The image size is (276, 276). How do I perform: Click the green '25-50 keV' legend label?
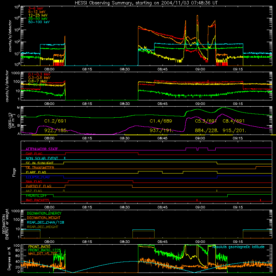[38, 19]
